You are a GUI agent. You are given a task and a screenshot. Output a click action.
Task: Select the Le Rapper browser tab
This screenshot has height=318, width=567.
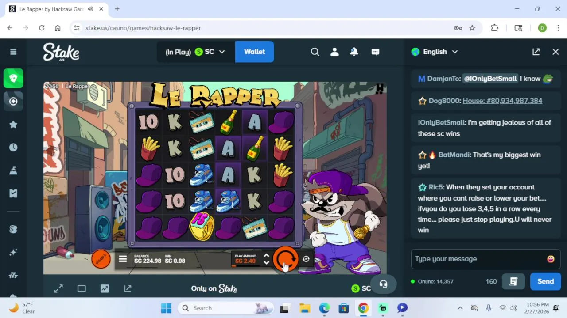(56, 9)
